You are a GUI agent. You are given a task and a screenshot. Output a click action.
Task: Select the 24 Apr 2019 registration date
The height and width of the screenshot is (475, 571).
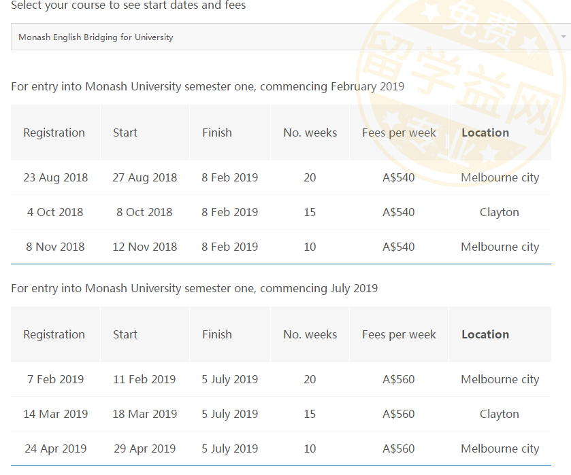click(55, 448)
